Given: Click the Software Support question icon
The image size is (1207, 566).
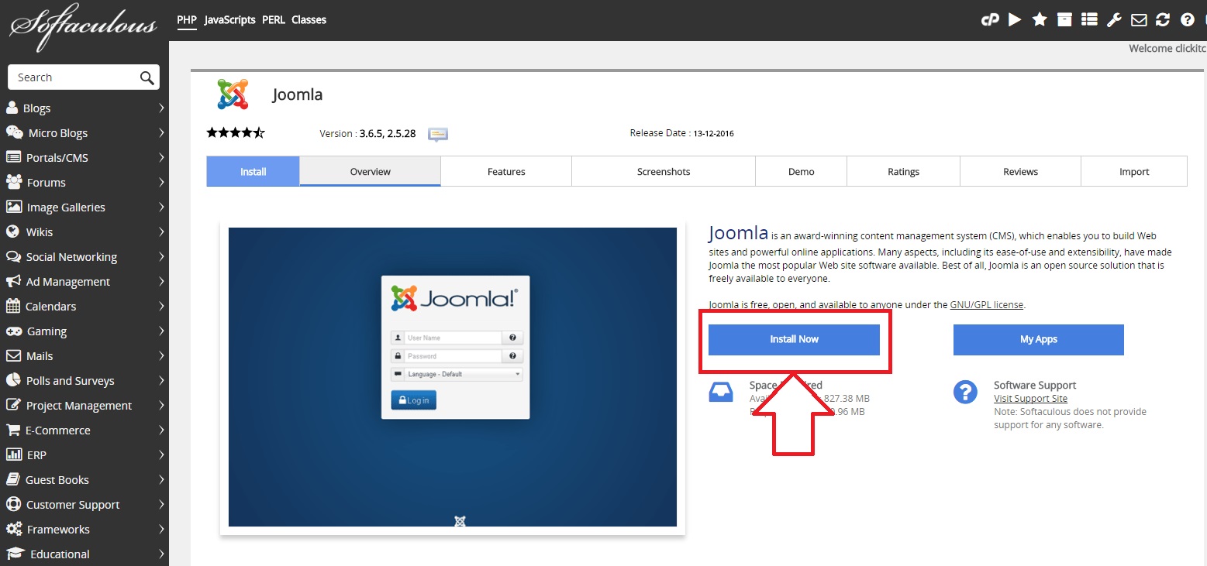Looking at the screenshot, I should (965, 392).
